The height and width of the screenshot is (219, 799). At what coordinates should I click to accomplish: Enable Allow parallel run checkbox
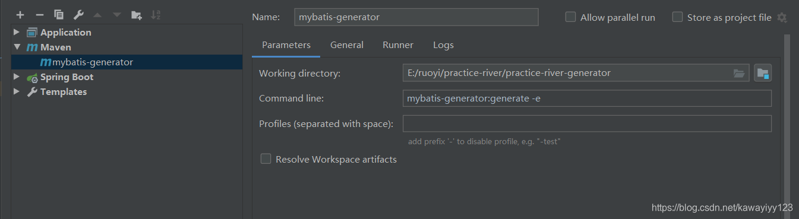[x=570, y=17]
